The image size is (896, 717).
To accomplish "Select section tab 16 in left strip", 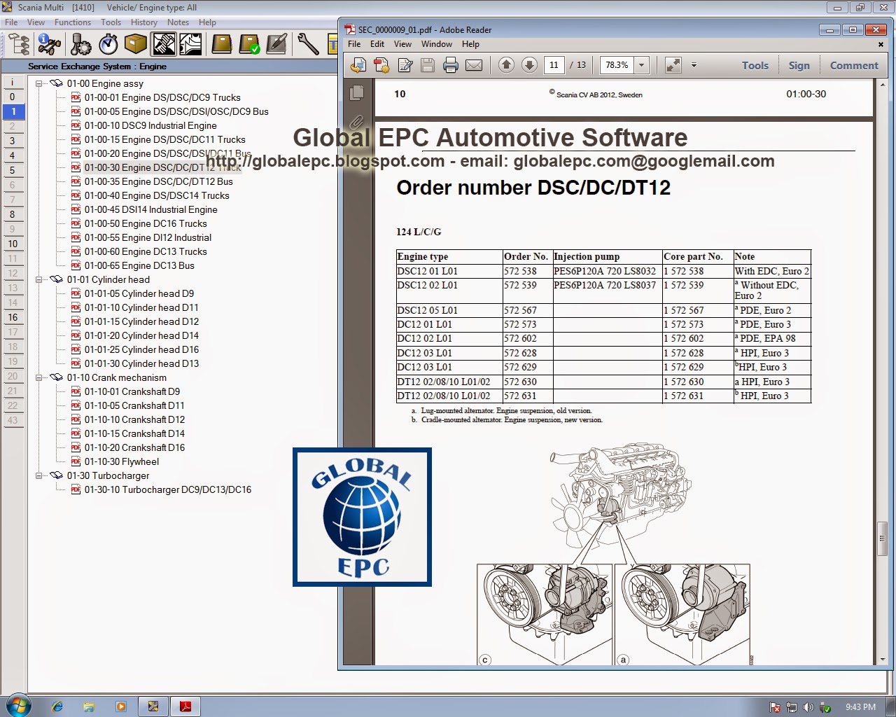I will (x=13, y=317).
